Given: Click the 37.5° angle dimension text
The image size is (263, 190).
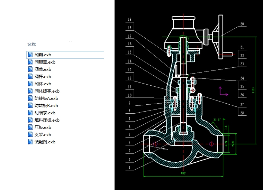Looking at the screenshot, I should click(217, 120).
